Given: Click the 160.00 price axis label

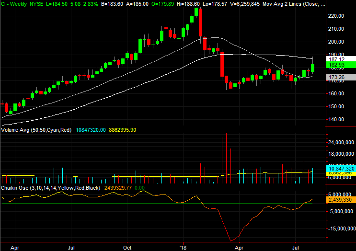Looking at the screenshot, I should (336, 93).
